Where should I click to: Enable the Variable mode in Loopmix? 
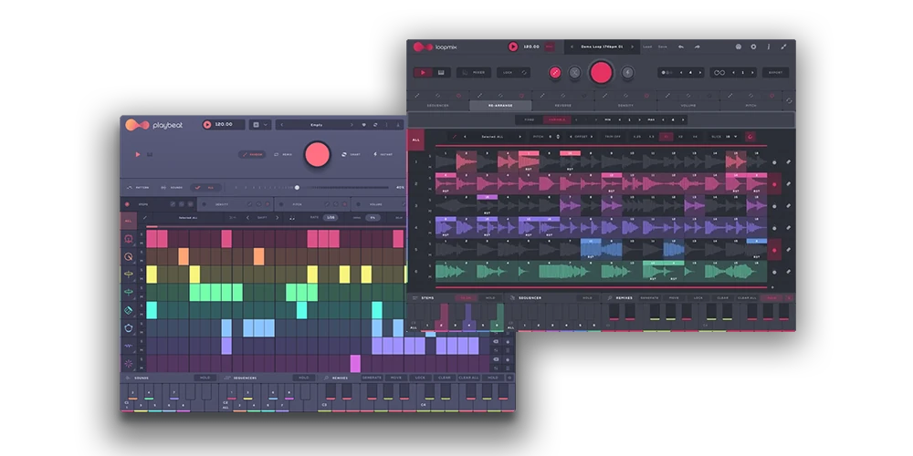[557, 119]
